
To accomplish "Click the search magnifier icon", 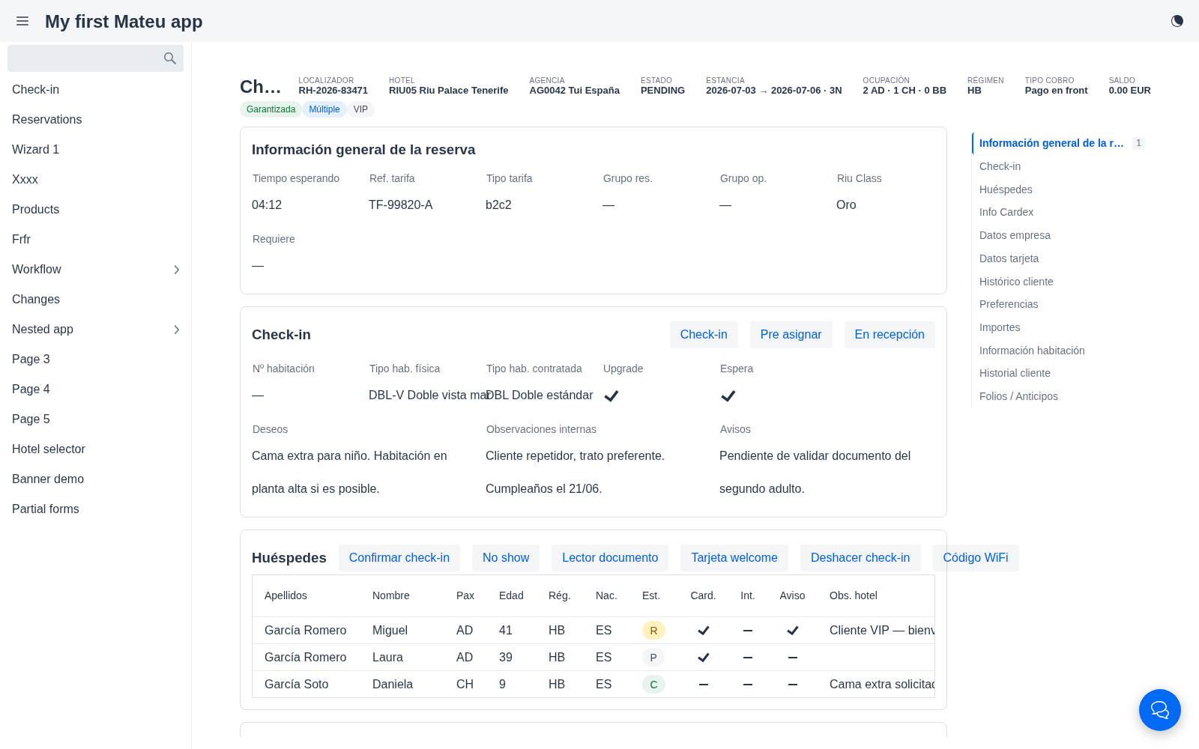I will (x=170, y=58).
